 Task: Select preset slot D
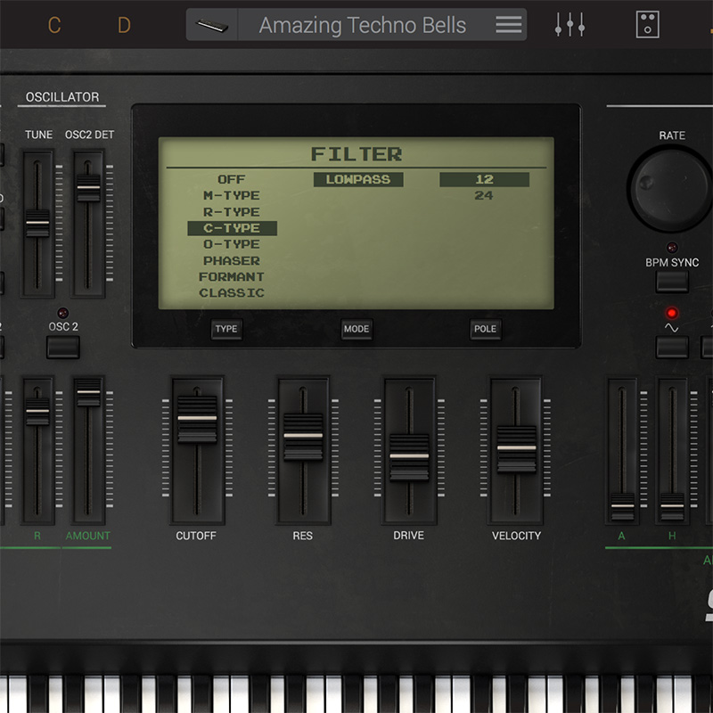coord(124,25)
